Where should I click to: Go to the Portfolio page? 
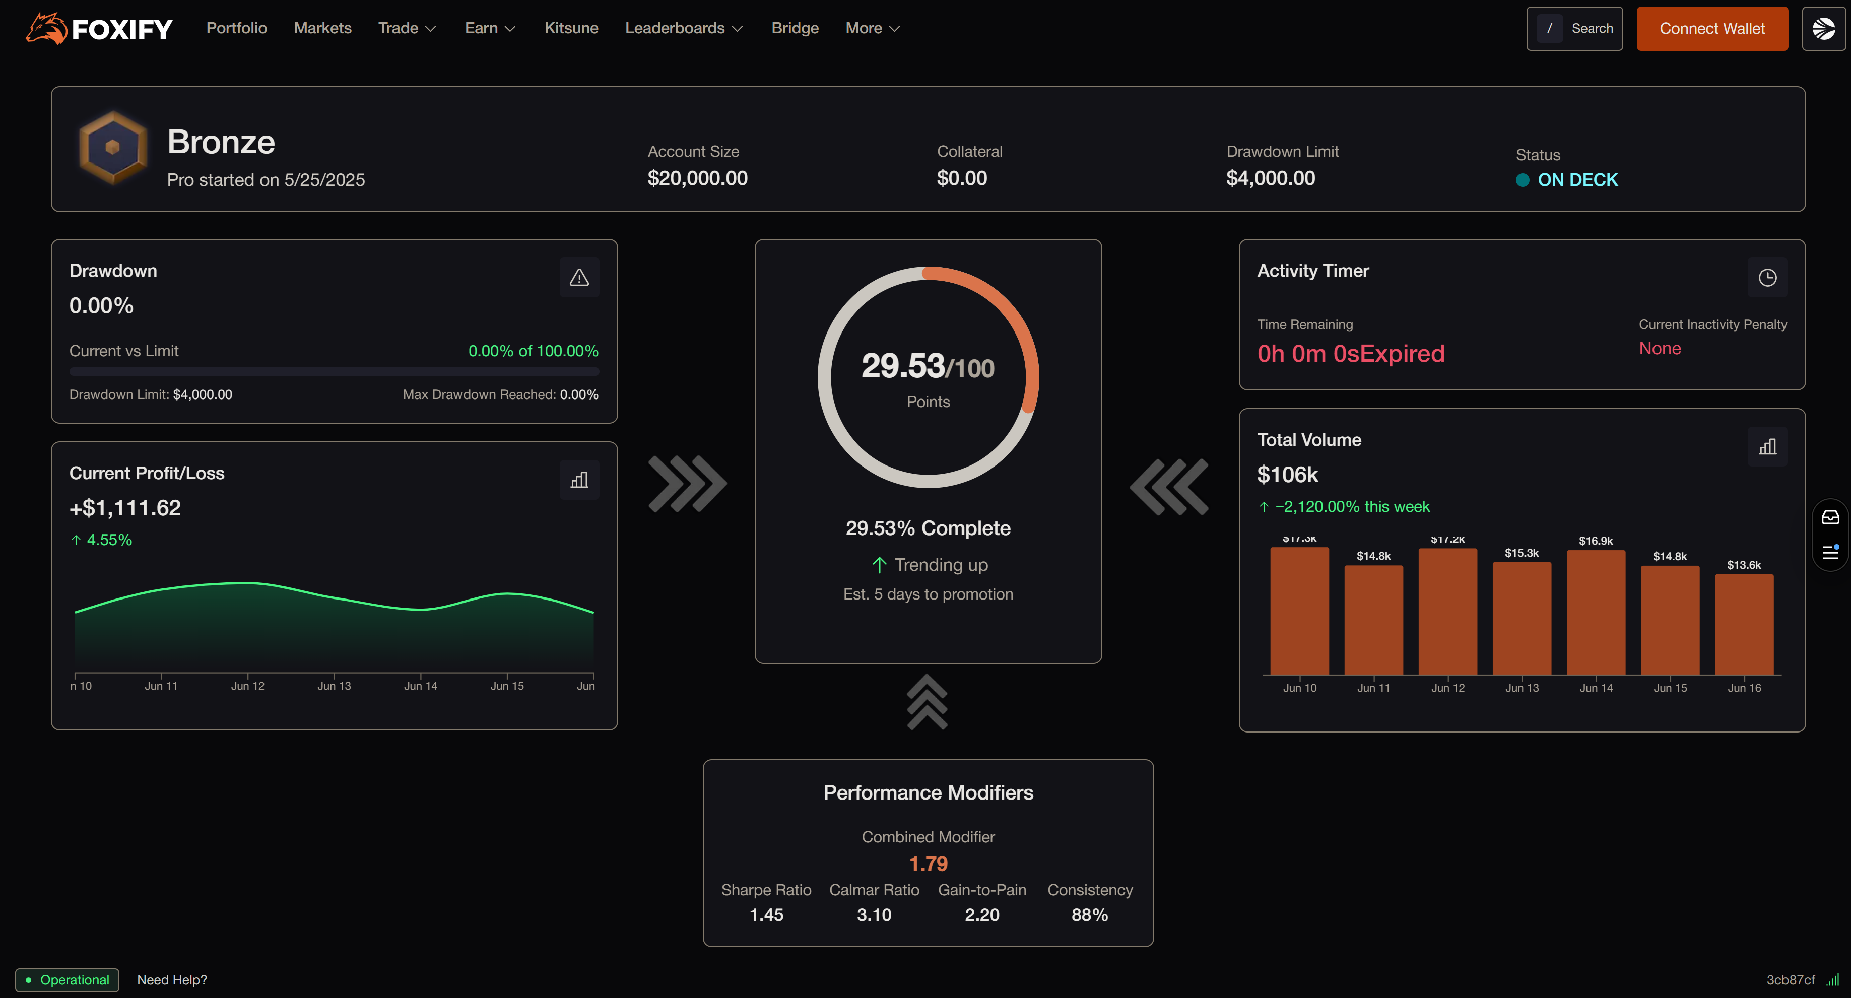(x=236, y=29)
